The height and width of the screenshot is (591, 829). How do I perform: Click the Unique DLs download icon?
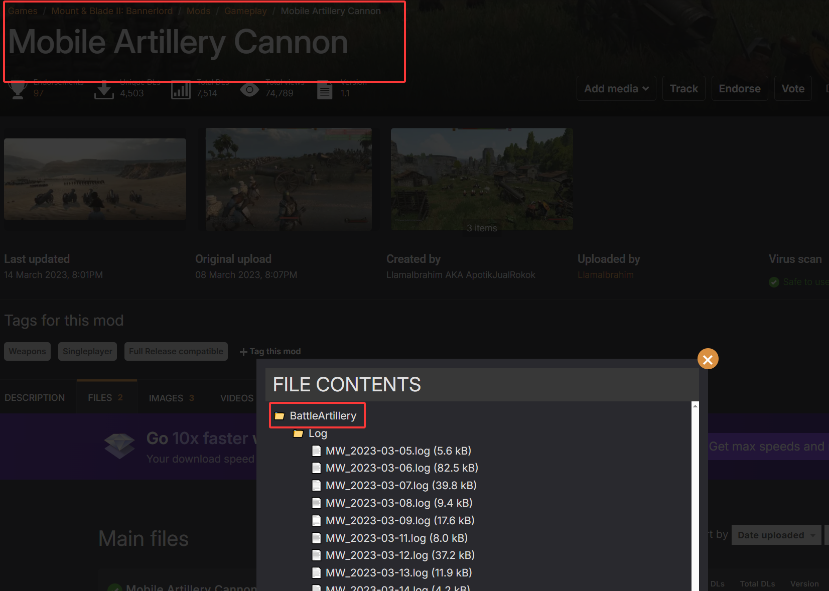tap(104, 89)
